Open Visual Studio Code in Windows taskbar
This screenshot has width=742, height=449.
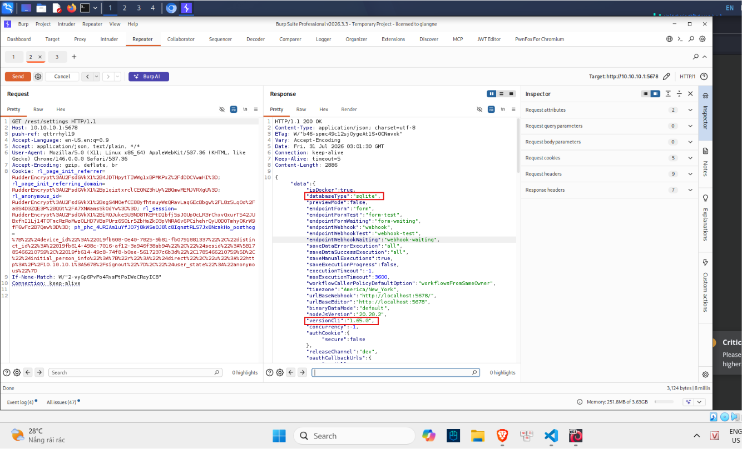[551, 436]
